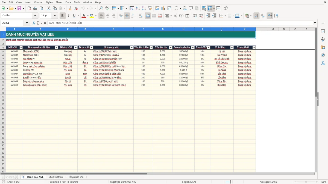Toggle Center Vertically alignment
328x184 pixels.
127,16
